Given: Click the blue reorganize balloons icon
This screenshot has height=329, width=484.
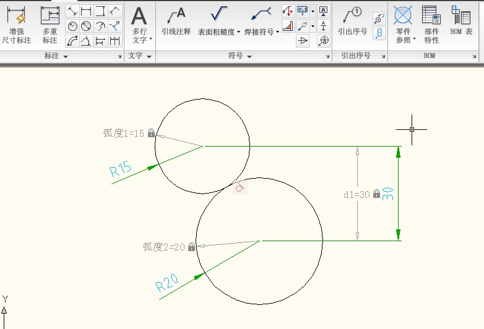Looking at the screenshot, I should tap(379, 33).
